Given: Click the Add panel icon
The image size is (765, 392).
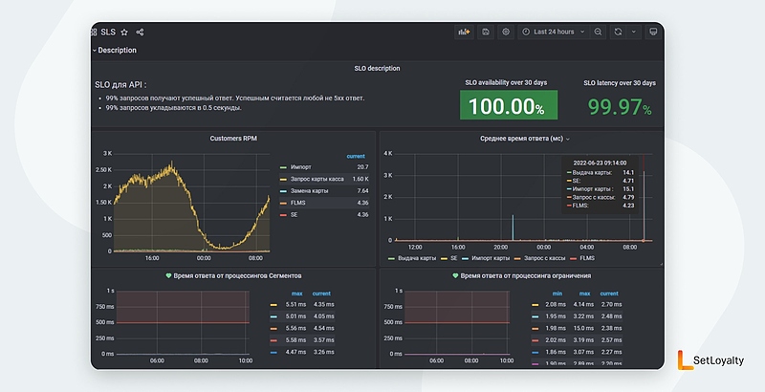Looking at the screenshot, I should [465, 32].
